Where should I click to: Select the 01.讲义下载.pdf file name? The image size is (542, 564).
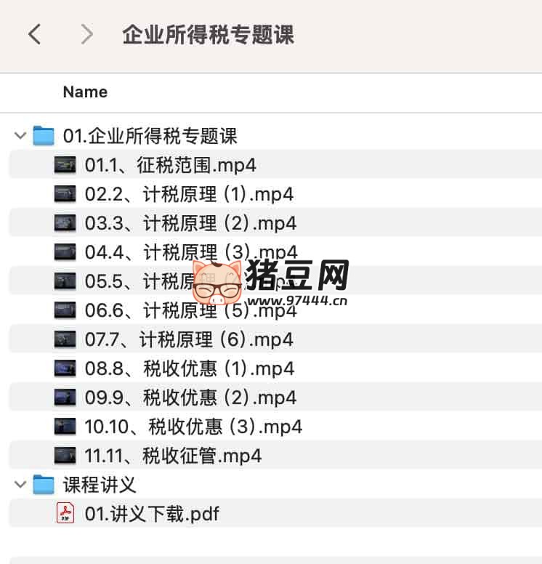(x=152, y=514)
